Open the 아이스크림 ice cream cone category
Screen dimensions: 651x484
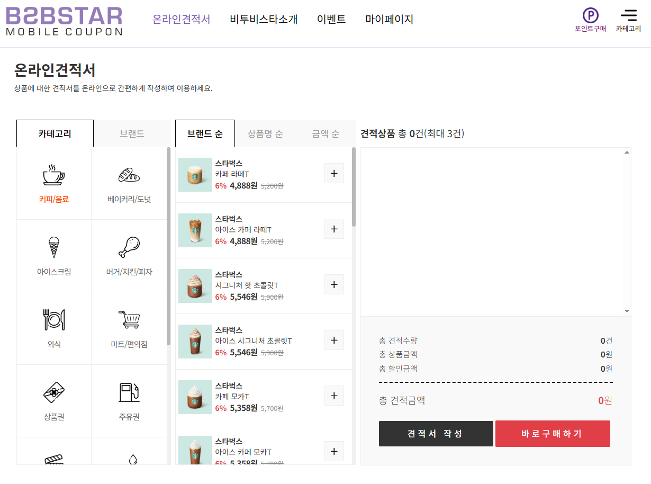tap(53, 247)
